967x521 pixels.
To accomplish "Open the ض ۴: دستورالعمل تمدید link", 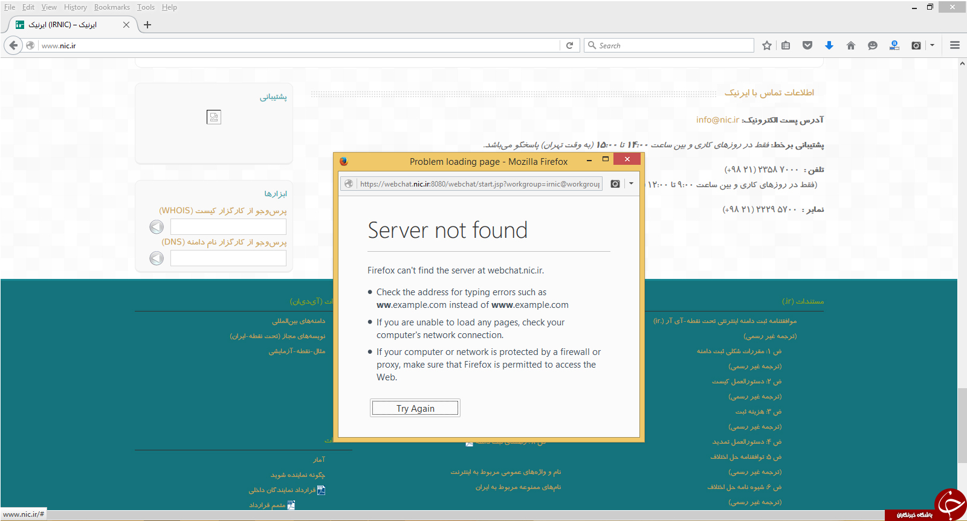I will (x=747, y=442).
